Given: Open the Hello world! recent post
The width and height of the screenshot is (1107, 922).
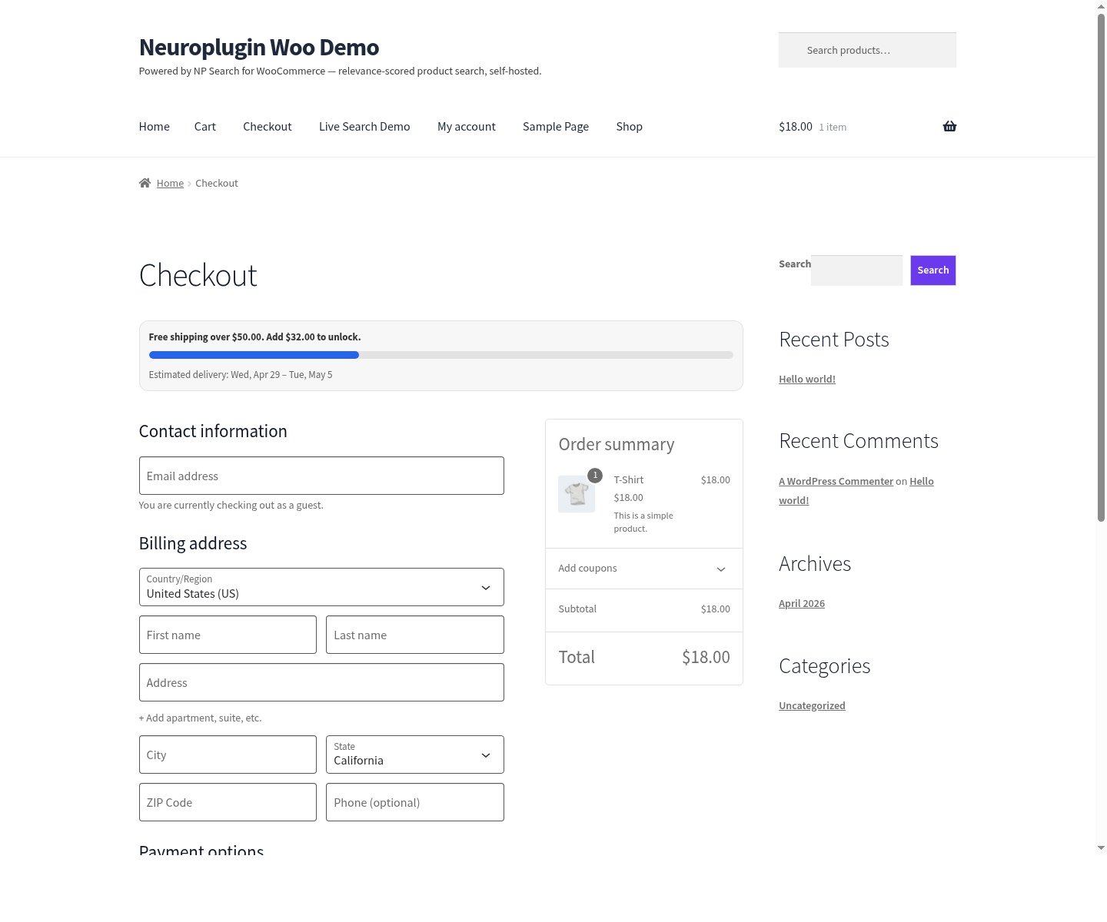Looking at the screenshot, I should pyautogui.click(x=807, y=379).
